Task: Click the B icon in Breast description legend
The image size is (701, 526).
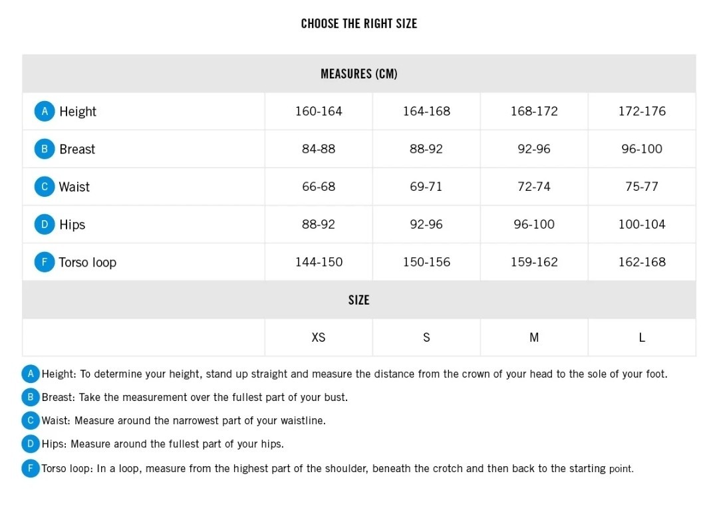Action: (x=31, y=397)
